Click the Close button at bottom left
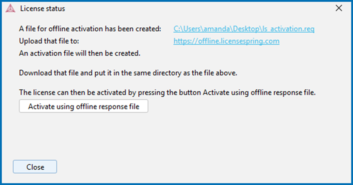Image resolution: width=353 pixels, height=185 pixels. click(x=35, y=167)
